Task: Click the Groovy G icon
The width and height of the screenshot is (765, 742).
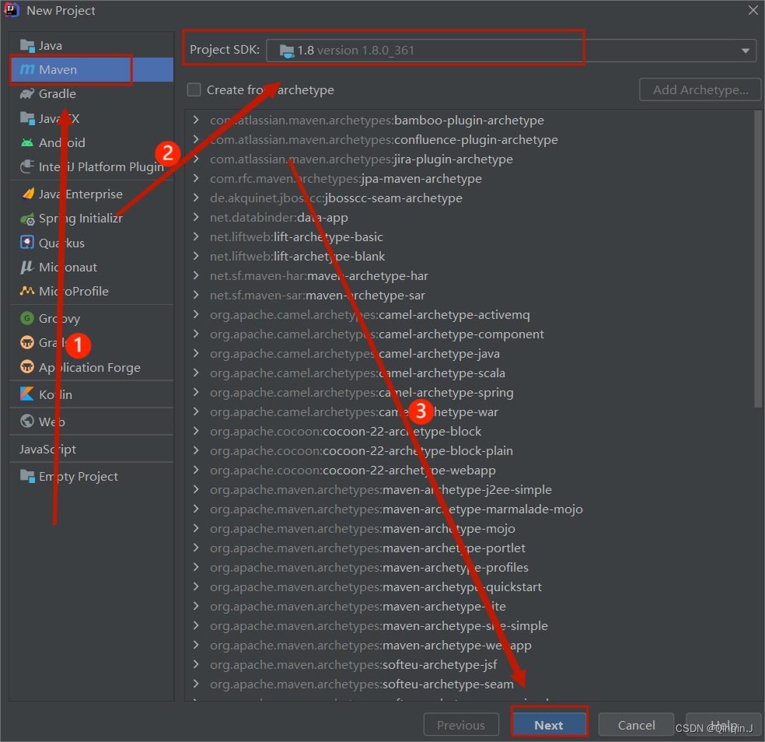Action: point(27,318)
